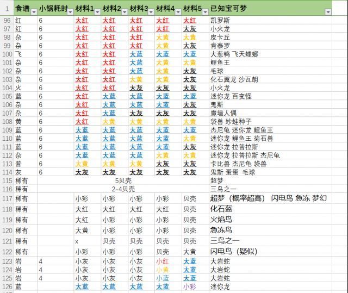Screen dimensions: 348x293
Task: Open the 小锅耗时 column filter dropdown
Action: pos(70,12)
